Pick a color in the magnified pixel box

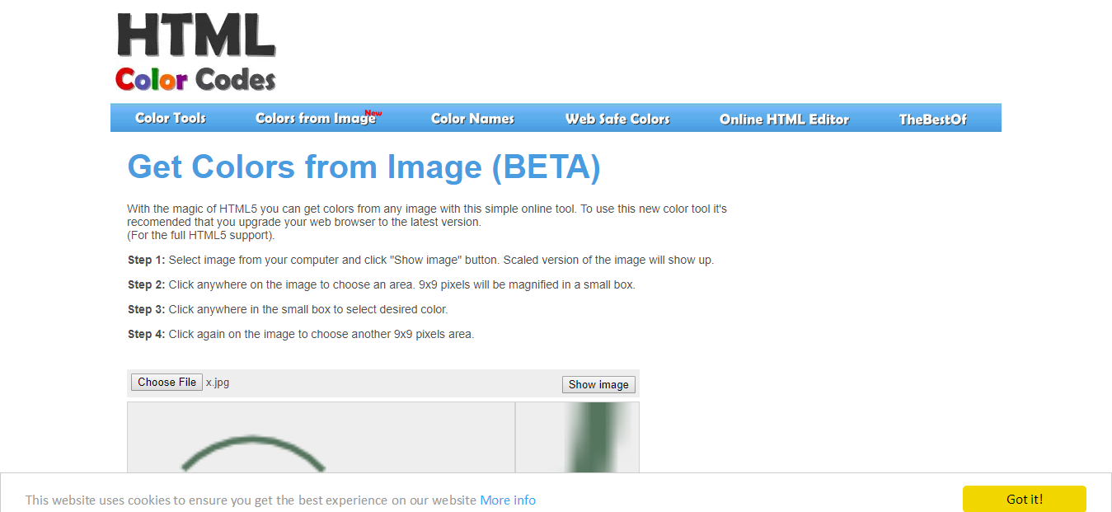click(577, 437)
